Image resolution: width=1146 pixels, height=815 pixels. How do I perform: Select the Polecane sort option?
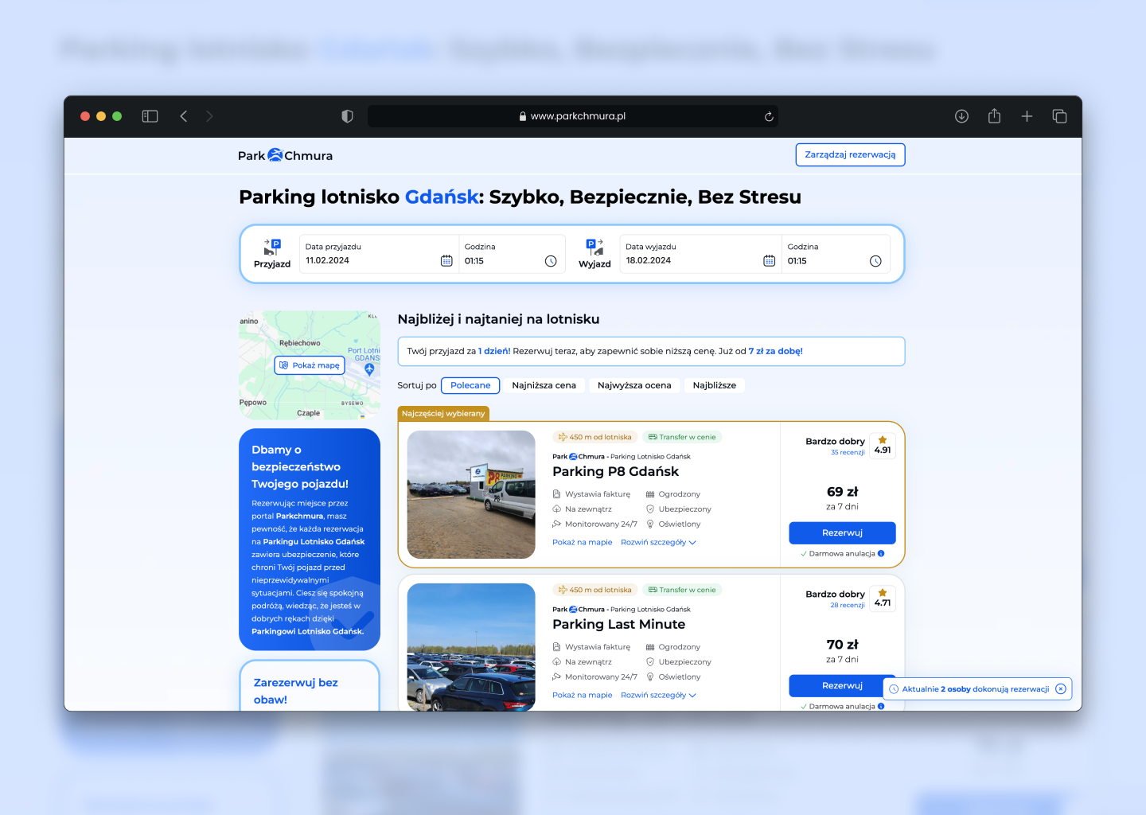point(470,385)
